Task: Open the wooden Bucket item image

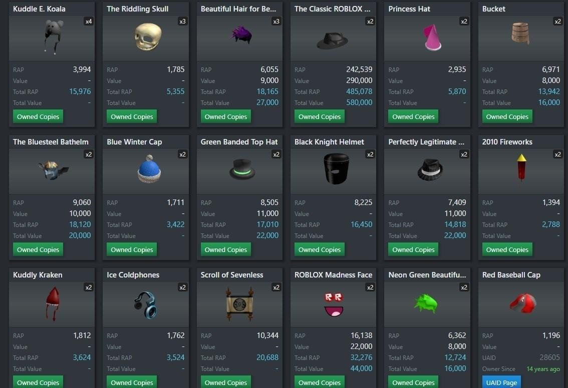Action: 520,33
